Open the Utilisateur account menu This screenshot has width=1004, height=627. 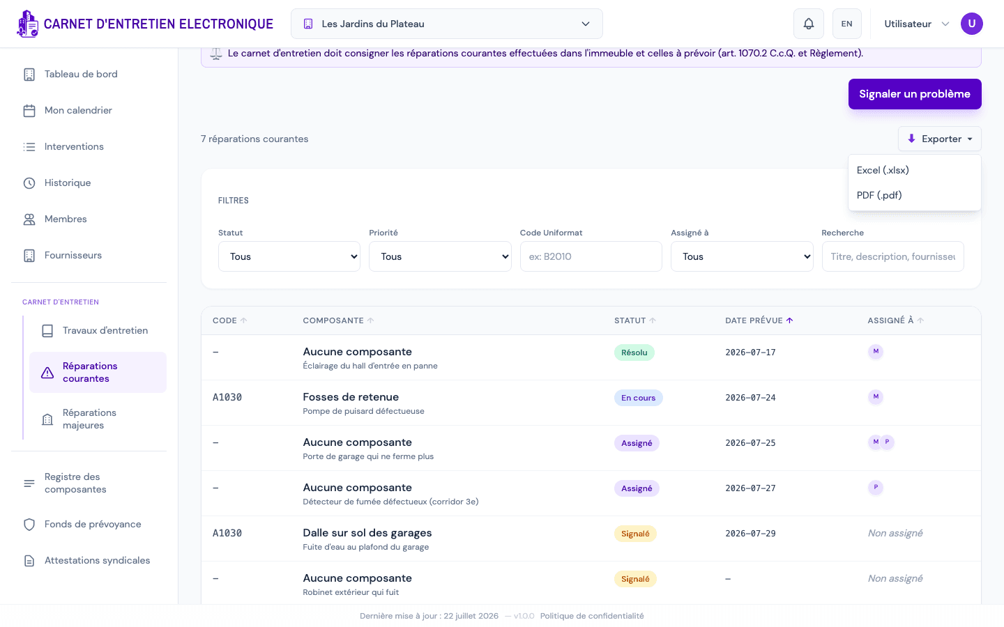(x=917, y=24)
